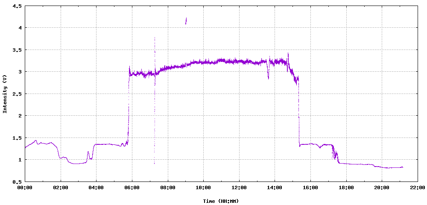Click the isolated data spike above 4 V

click(186, 20)
